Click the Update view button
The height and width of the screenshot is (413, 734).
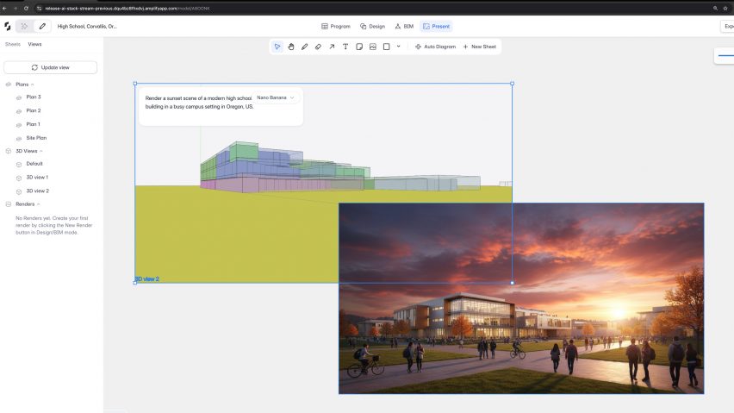pyautogui.click(x=51, y=67)
